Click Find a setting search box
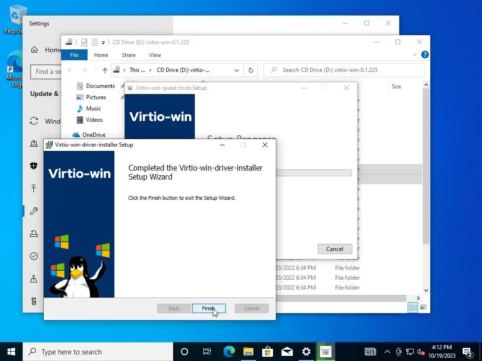482x361 pixels. pyautogui.click(x=46, y=71)
